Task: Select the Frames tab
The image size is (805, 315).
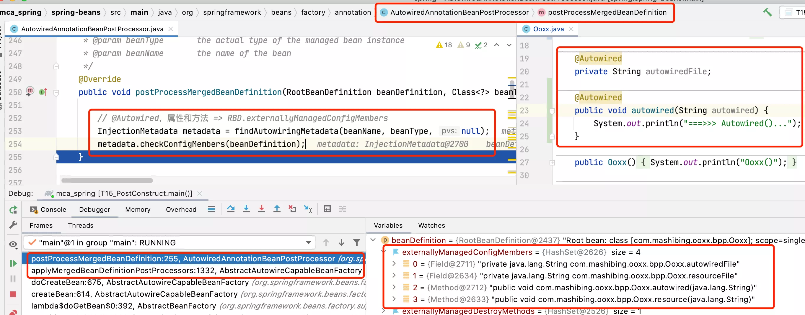Action: (x=41, y=225)
